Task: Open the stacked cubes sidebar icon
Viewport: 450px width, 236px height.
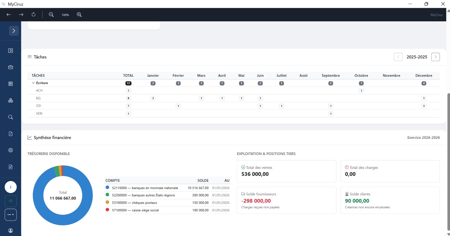Action: coord(11,100)
